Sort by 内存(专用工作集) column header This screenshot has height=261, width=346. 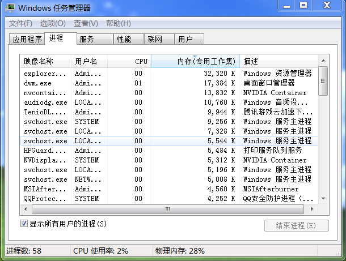click(x=195, y=61)
